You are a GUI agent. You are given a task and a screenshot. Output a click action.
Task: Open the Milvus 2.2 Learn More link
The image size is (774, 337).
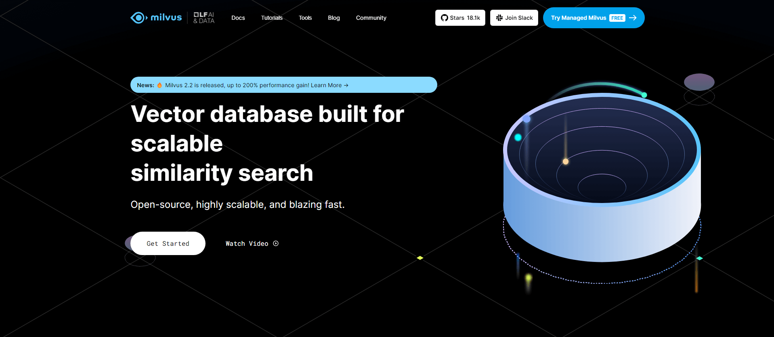pos(329,85)
